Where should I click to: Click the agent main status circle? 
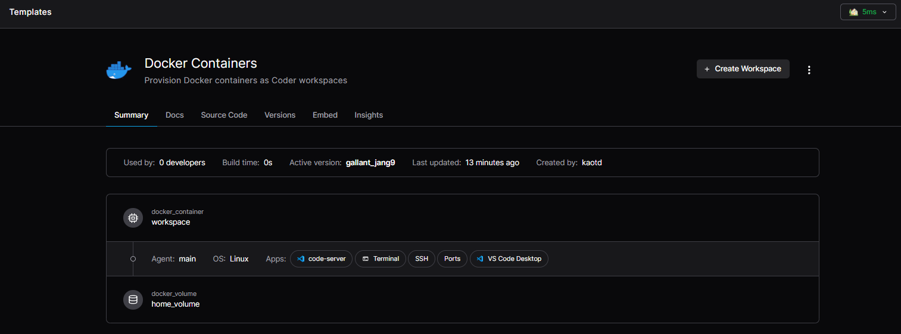(x=133, y=259)
